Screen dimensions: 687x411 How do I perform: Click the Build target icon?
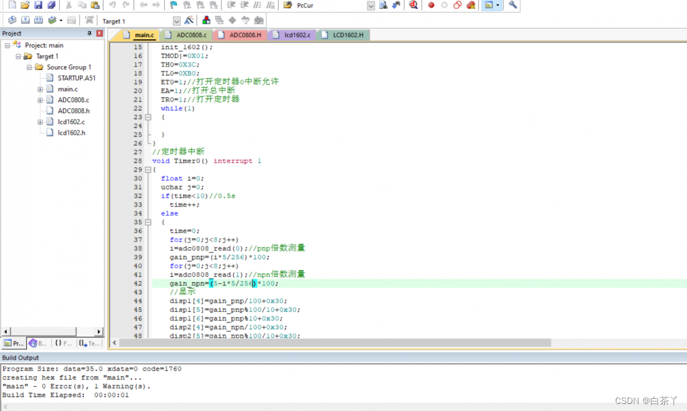click(25, 20)
